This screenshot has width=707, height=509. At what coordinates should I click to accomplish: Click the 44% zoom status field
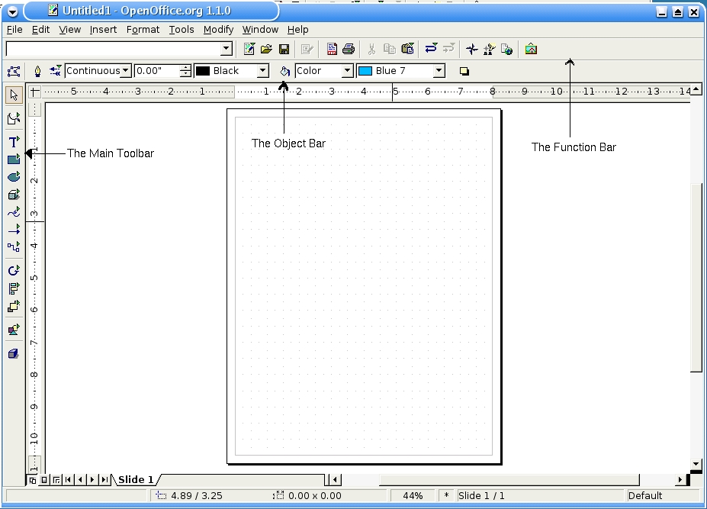coord(413,496)
